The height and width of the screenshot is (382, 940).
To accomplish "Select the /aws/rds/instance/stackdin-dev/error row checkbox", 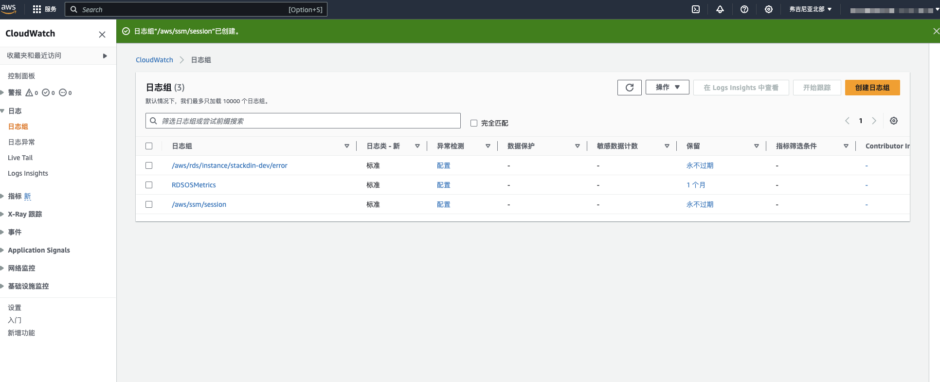I will [x=149, y=165].
